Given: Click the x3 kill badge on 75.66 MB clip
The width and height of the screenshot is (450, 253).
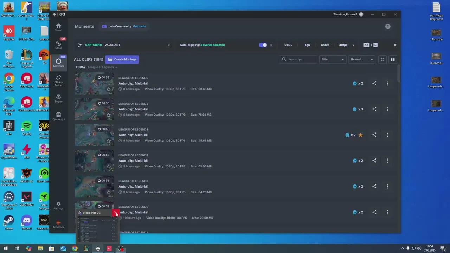Looking at the screenshot, I should point(358,109).
